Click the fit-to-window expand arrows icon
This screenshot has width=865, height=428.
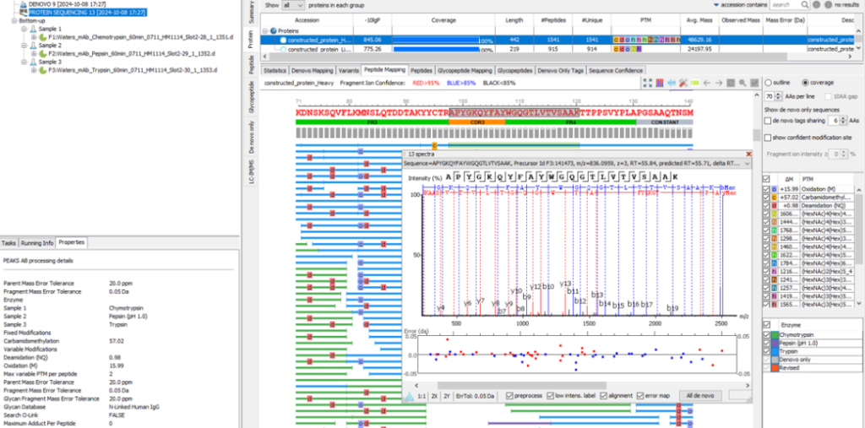click(x=647, y=83)
